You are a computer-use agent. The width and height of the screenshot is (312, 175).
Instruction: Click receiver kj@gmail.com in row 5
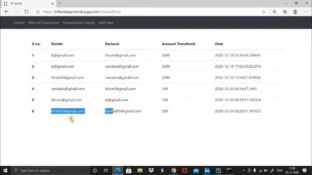point(117,100)
